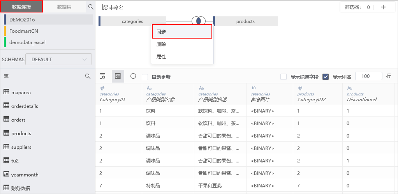Click the view icon beside yearnmonth
398x194 pixels.
(6, 174)
